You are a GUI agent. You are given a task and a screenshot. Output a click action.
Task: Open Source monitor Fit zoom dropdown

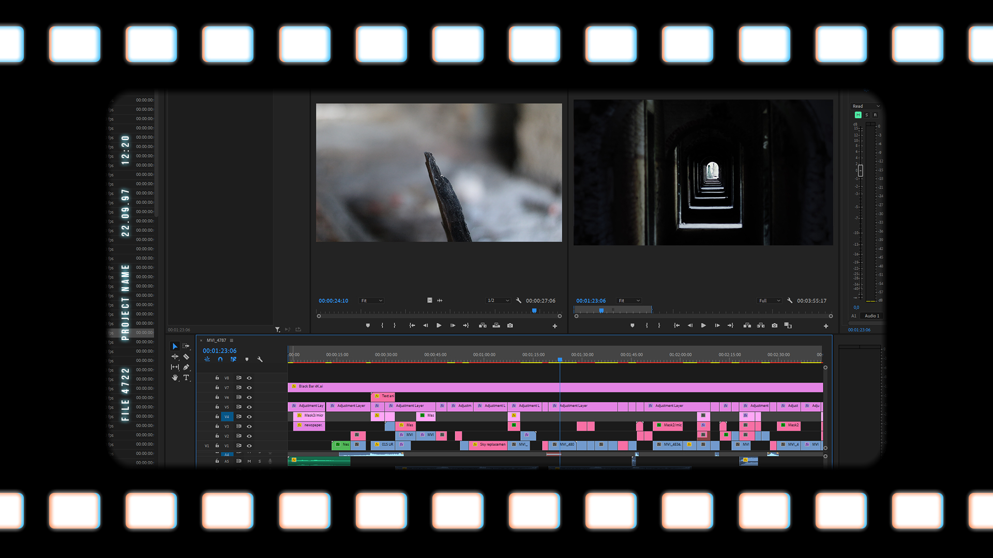tap(372, 301)
